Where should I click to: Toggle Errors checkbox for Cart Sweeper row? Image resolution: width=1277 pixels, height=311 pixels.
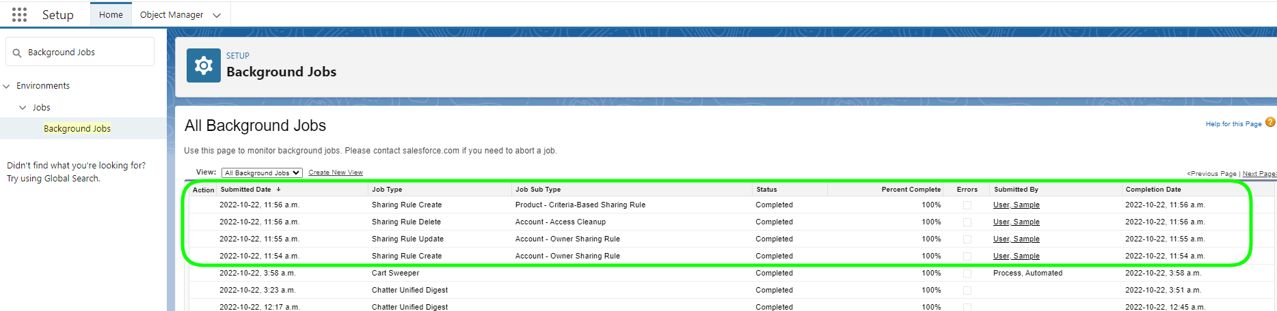pos(967,273)
